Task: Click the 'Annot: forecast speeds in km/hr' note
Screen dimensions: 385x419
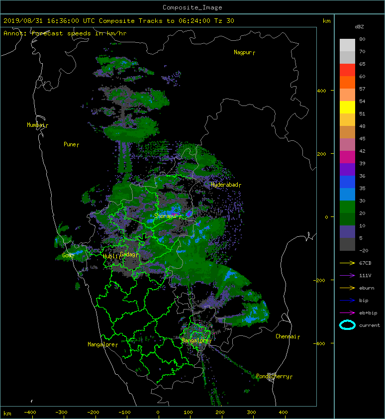Action: [65, 33]
